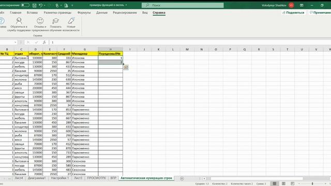Click the Поиск search box
Viewport: 331px width, 186px height.
[183, 5]
